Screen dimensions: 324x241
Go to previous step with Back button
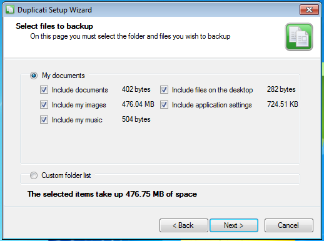pos(184,225)
